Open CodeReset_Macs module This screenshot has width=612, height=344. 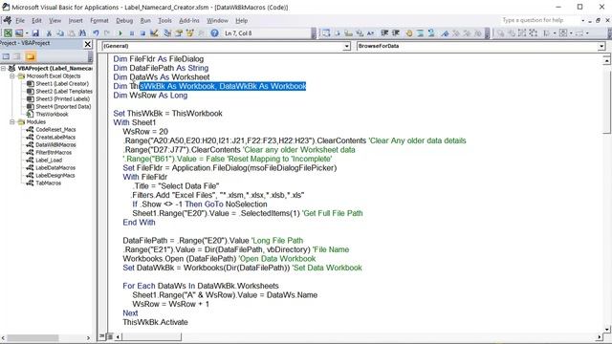click(x=55, y=130)
